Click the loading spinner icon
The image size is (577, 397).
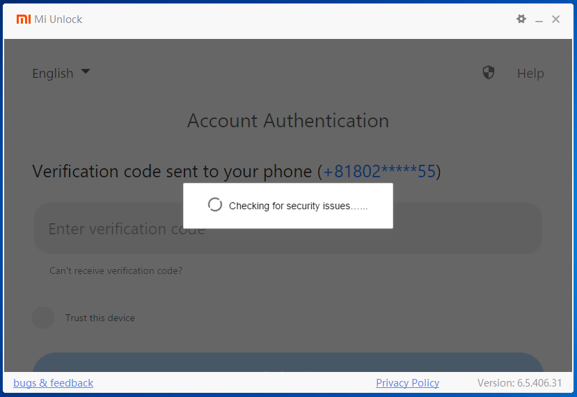tap(215, 204)
